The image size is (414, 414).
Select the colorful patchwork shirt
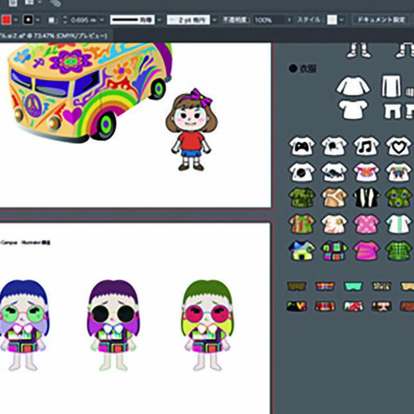tap(334, 250)
